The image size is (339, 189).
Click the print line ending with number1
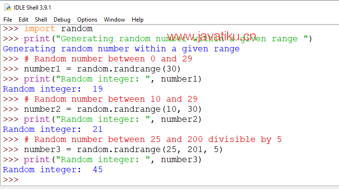tap(102, 79)
